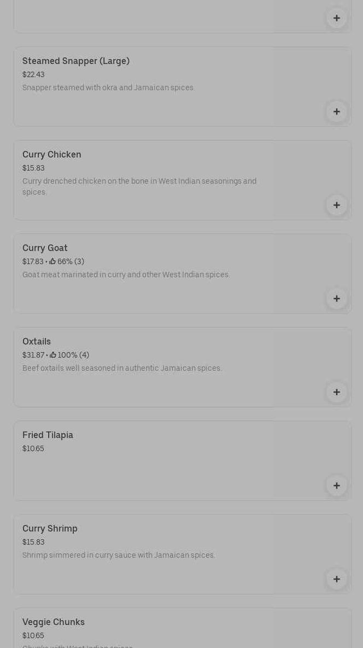The height and width of the screenshot is (648, 363).
Task: Select the Oxtails item heading
Action: 37,342
